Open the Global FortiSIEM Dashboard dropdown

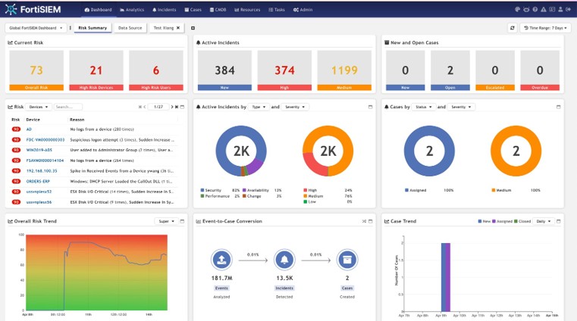[x=36, y=27]
